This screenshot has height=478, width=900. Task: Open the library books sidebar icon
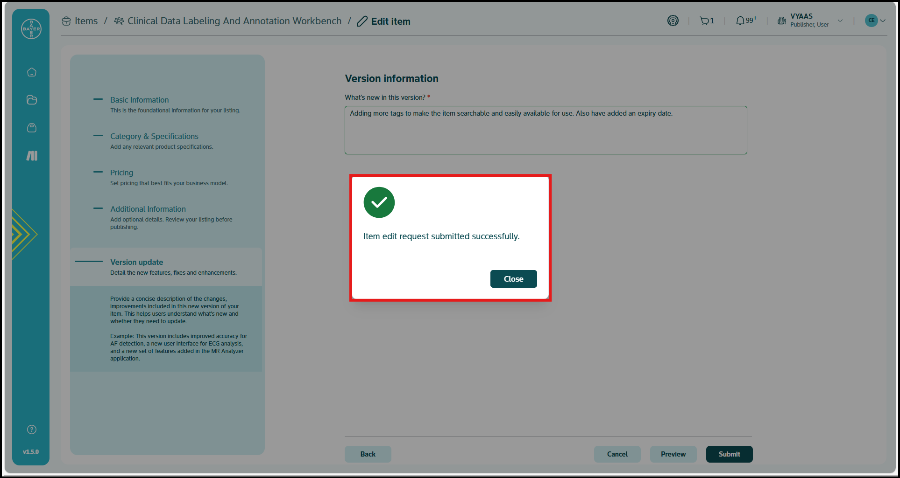(x=32, y=156)
